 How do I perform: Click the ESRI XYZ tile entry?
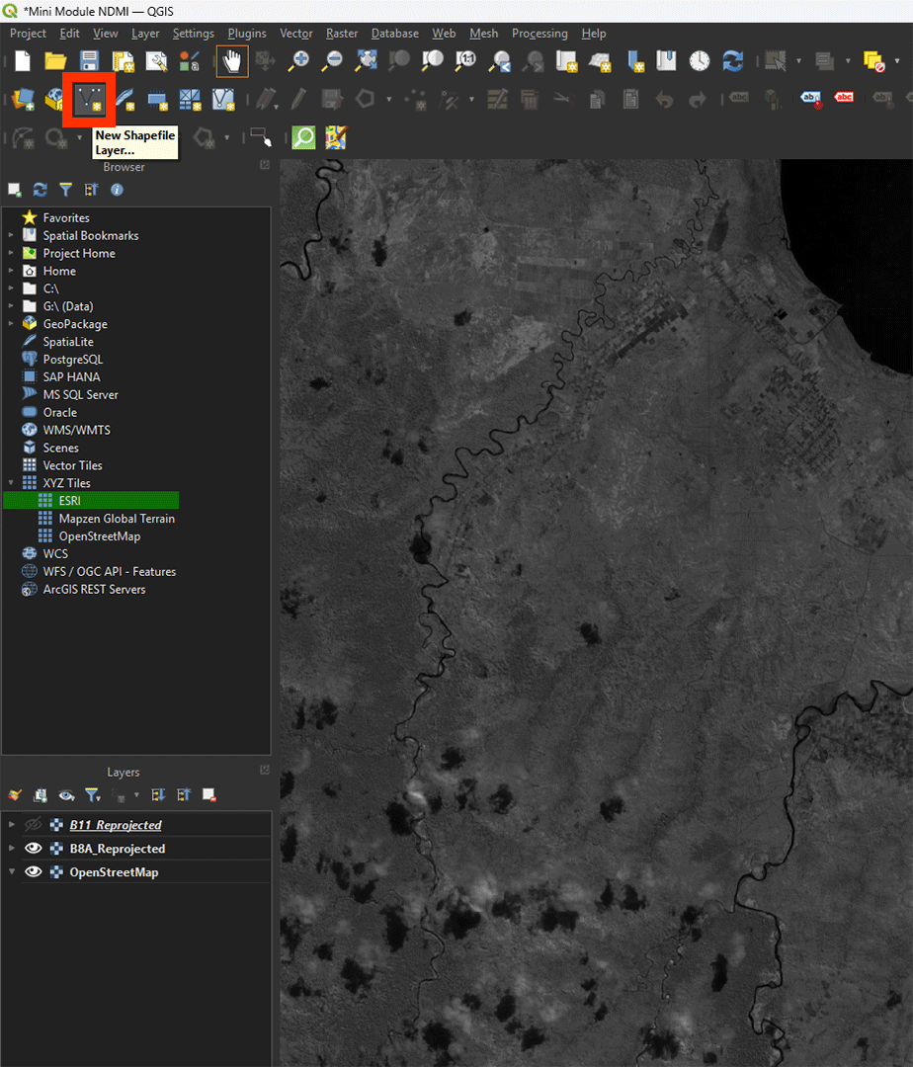coord(69,501)
